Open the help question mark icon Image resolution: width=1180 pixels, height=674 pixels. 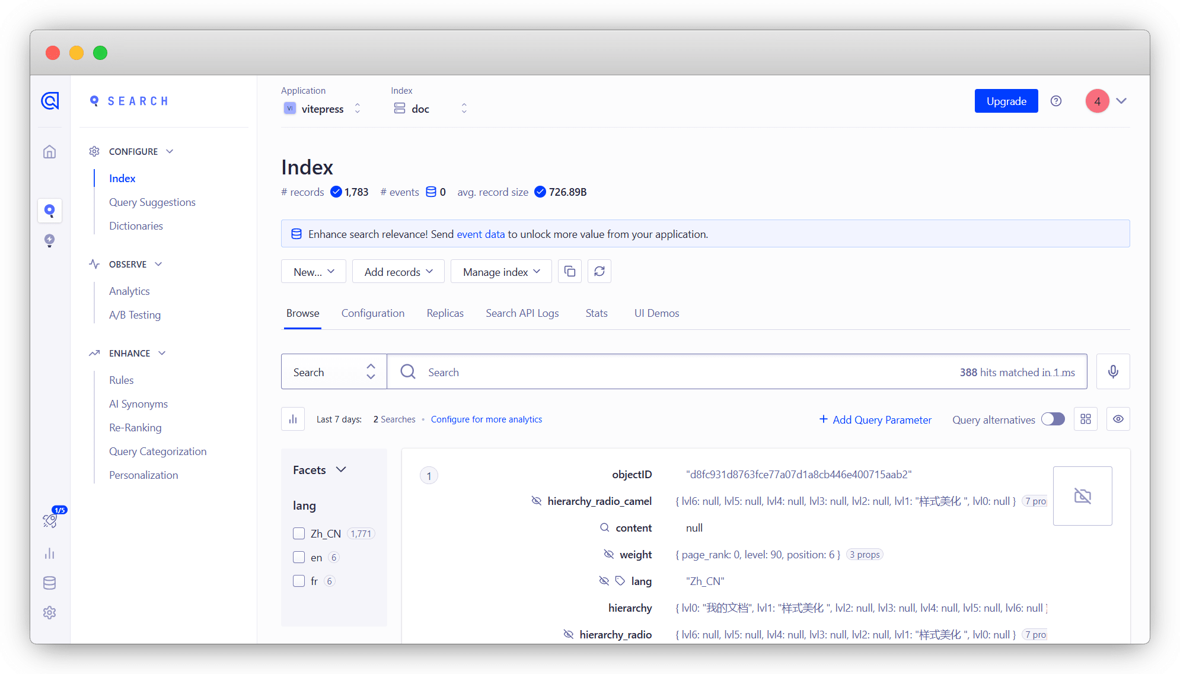tap(1056, 101)
